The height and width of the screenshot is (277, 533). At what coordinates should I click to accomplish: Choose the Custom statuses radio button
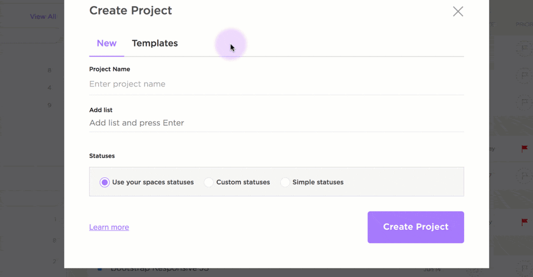pyautogui.click(x=209, y=182)
